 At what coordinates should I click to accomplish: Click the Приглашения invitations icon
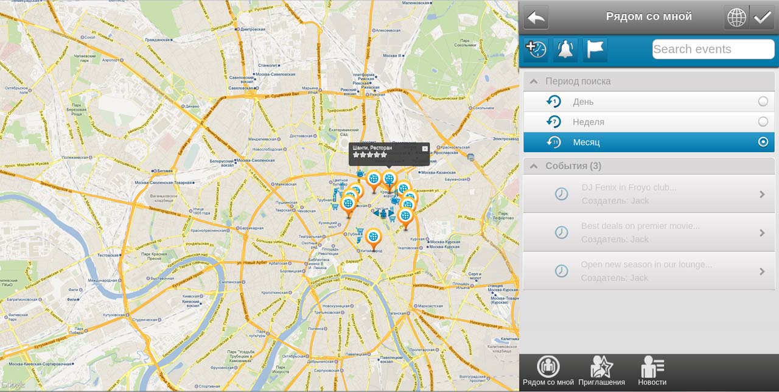pyautogui.click(x=601, y=366)
